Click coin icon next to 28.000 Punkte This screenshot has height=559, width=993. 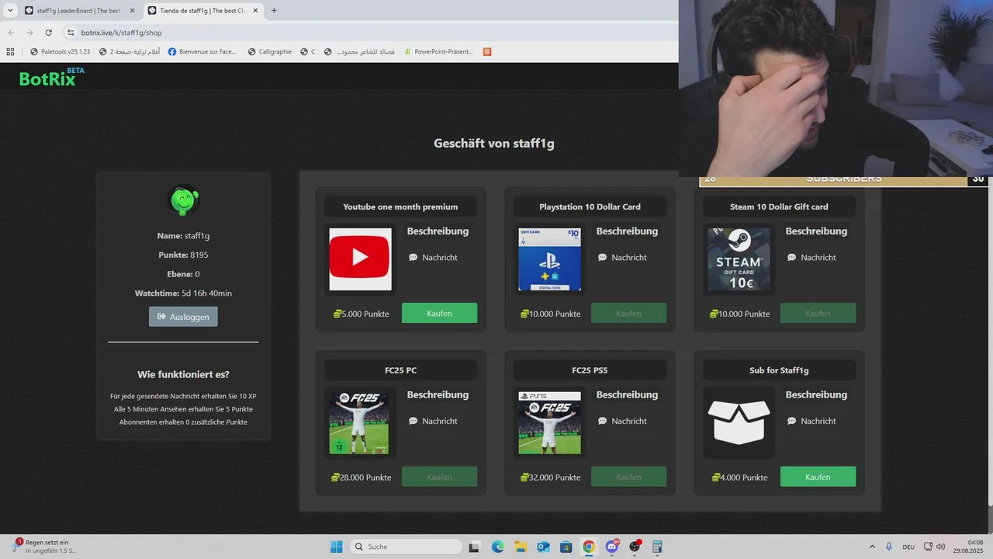pos(334,477)
